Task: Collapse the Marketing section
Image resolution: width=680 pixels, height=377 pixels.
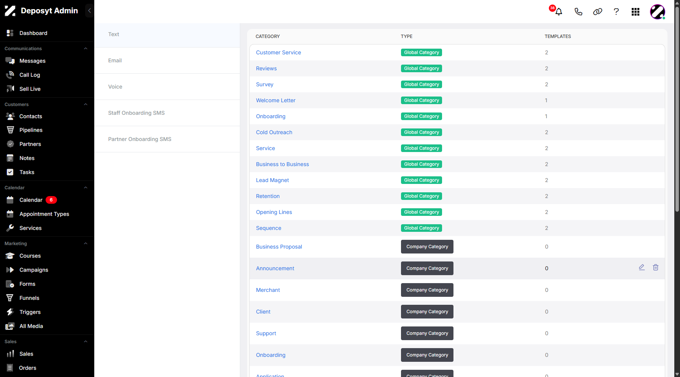Action: [x=86, y=244]
